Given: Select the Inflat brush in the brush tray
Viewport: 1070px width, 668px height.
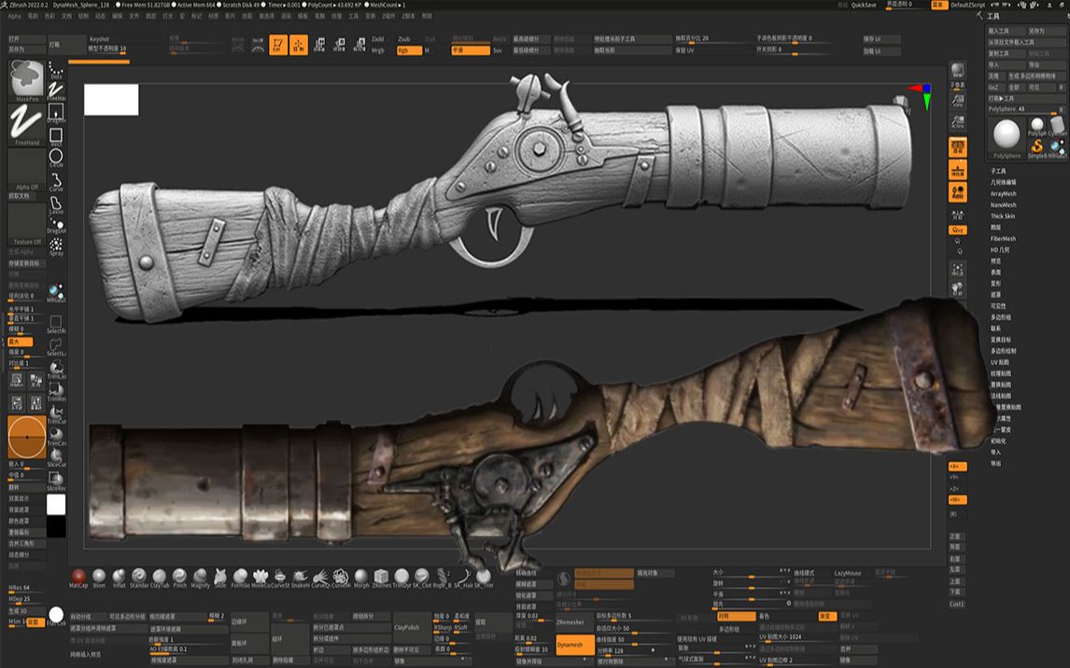Looking at the screenshot, I should tap(118, 576).
